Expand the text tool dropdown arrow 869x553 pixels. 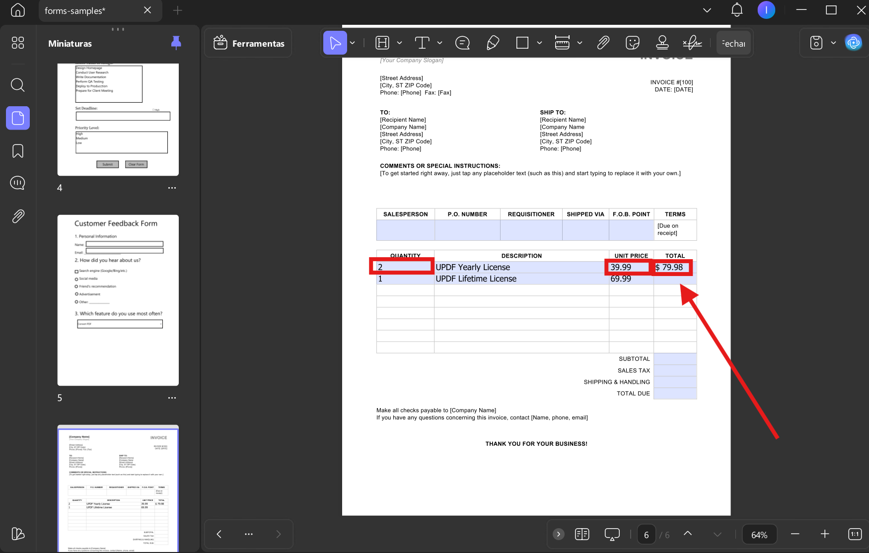(439, 43)
